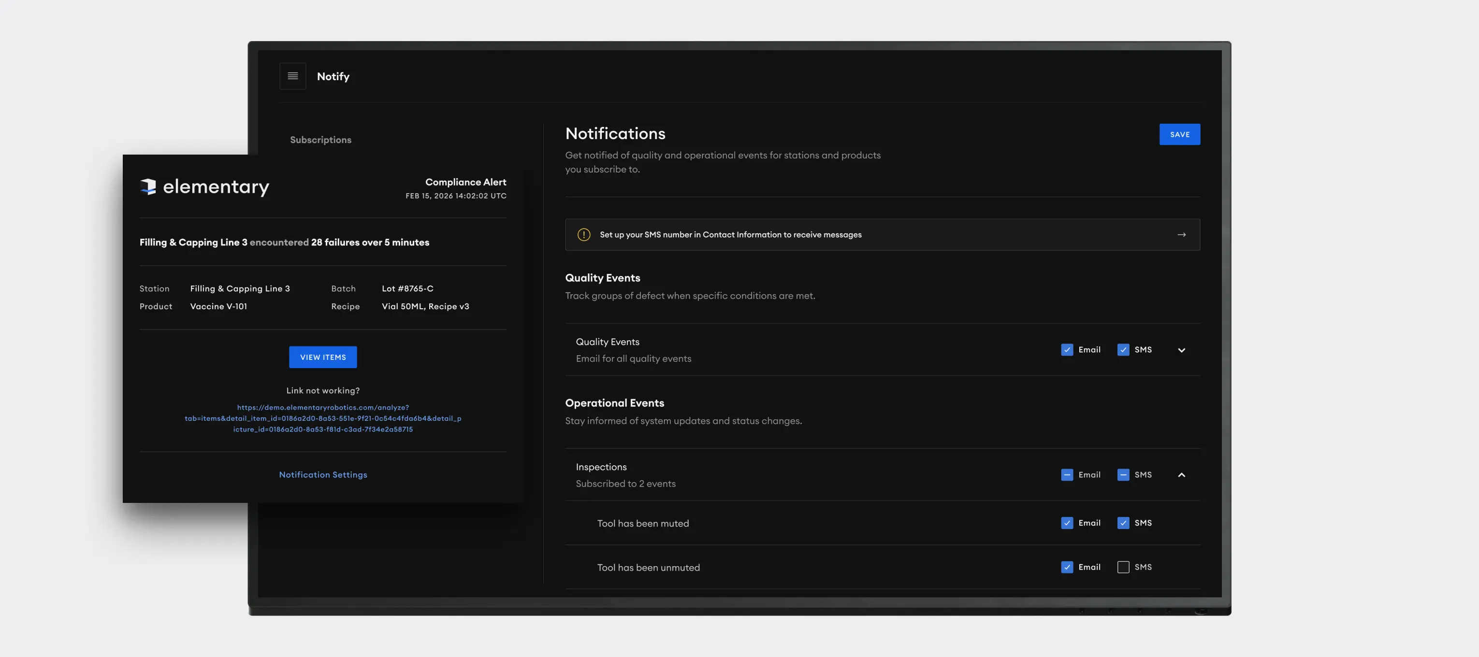Disable SMS for Quality Events

(1123, 349)
